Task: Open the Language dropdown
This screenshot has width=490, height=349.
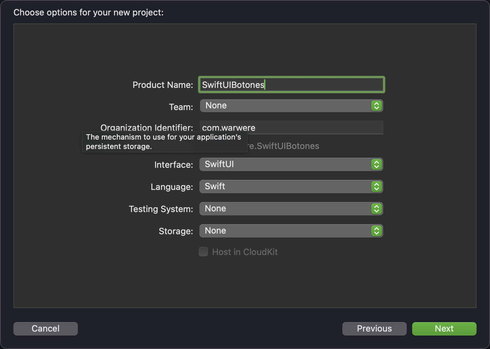Action: pos(291,187)
